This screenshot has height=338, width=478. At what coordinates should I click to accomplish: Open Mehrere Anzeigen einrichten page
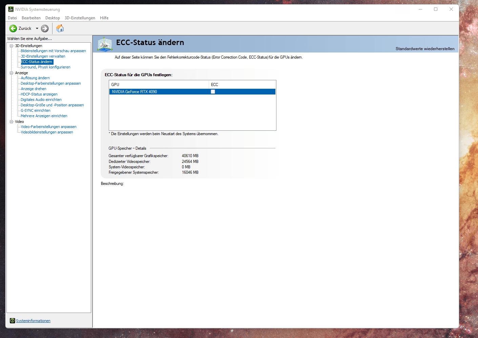pos(44,116)
